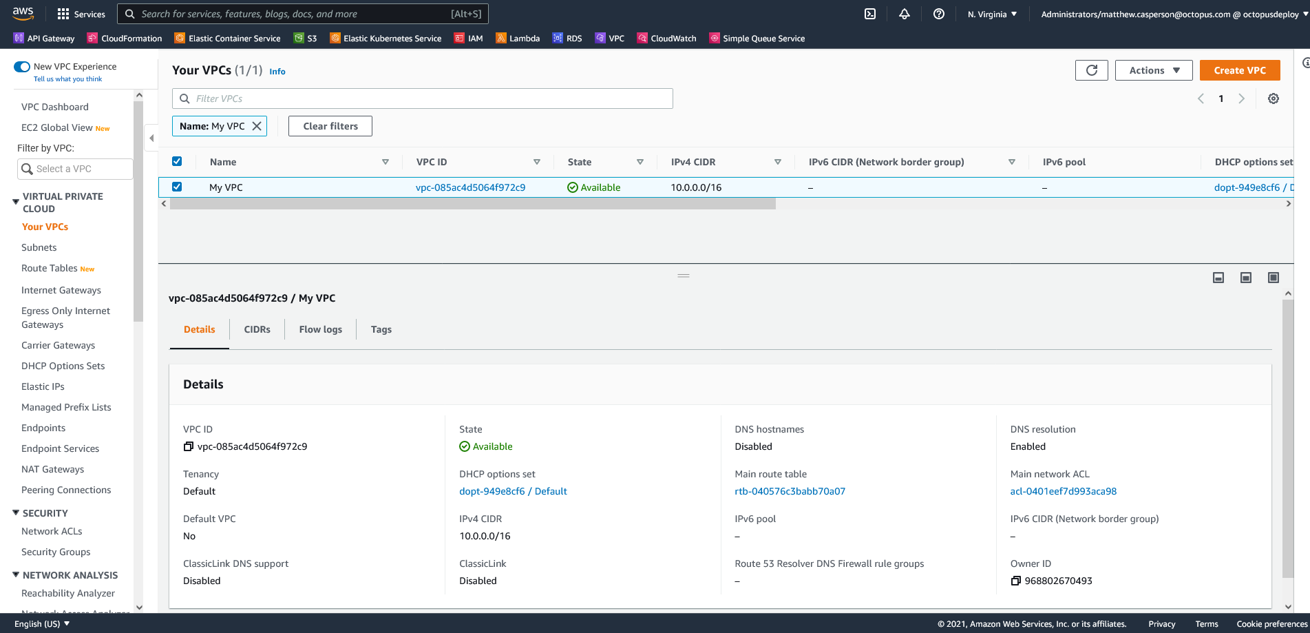
Task: Open the main route table rtb-040576c3babb70a07
Action: point(790,491)
